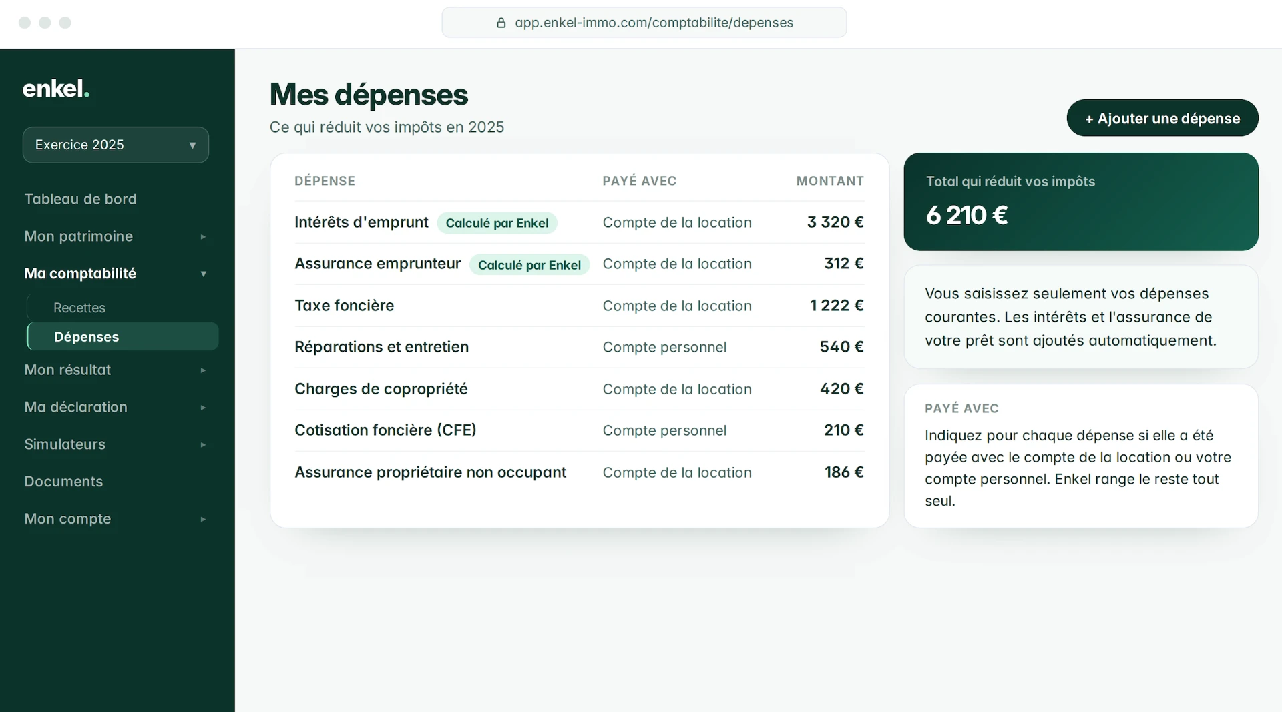Viewport: 1282px width, 712px height.
Task: Expand the Mon compte section arrow
Action: pos(203,520)
